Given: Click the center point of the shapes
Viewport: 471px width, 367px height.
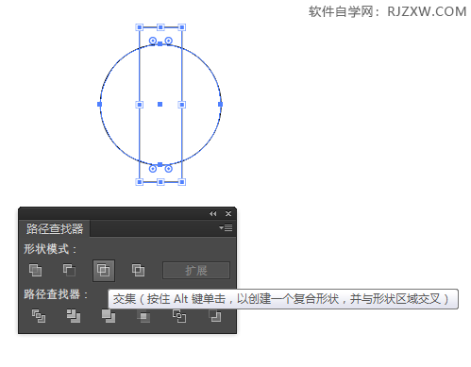Looking at the screenshot, I should click(160, 104).
